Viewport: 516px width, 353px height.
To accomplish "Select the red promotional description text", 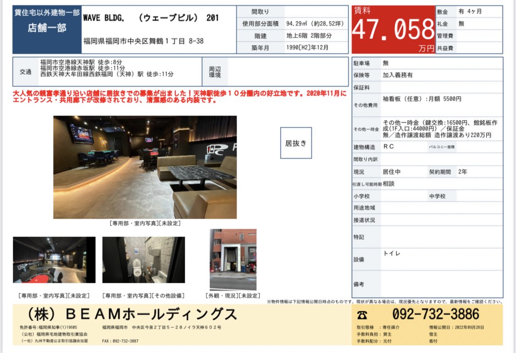I will [180, 97].
